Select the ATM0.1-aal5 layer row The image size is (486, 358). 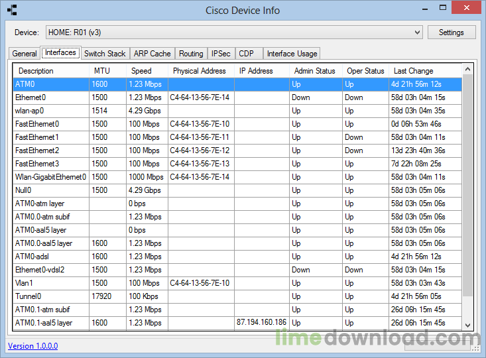pos(237,323)
